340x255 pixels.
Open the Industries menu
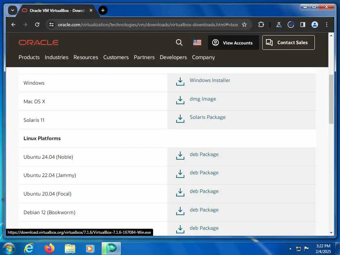click(x=56, y=57)
